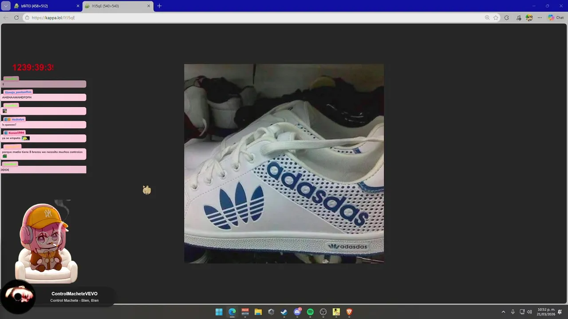The height and width of the screenshot is (319, 568).
Task: Open the tab search dropdown
Action: click(x=6, y=6)
